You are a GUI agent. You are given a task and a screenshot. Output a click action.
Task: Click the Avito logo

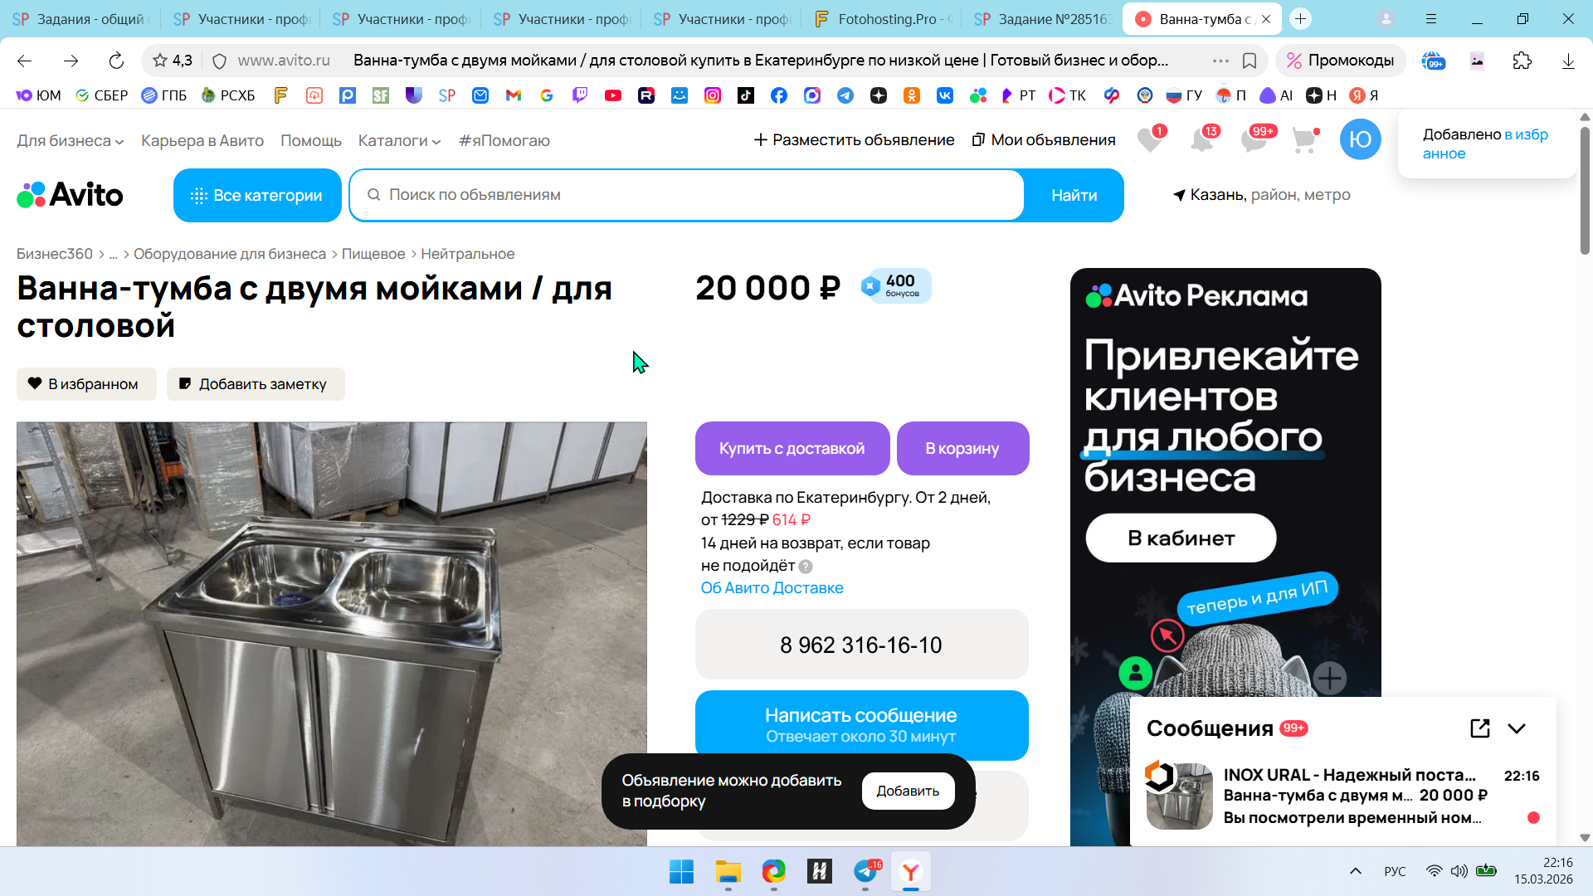pos(70,195)
